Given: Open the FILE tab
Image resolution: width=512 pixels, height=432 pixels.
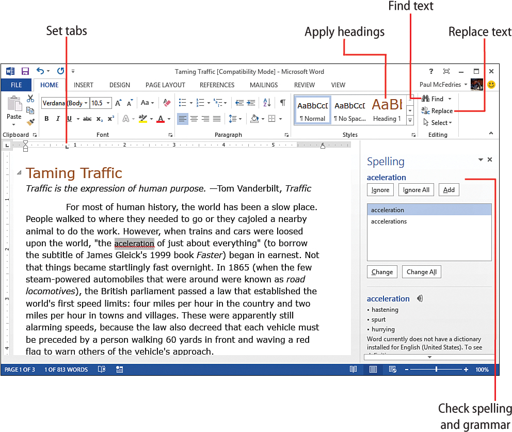Looking at the screenshot, I should pyautogui.click(x=17, y=85).
